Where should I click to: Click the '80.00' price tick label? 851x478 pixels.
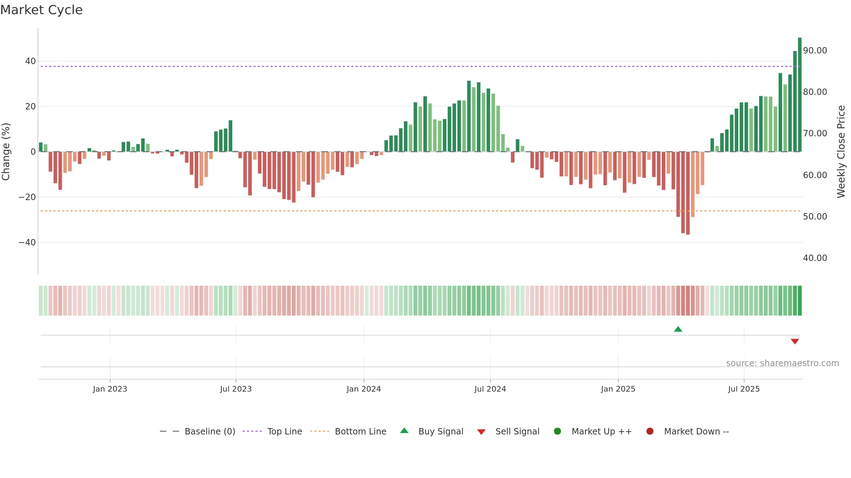pyautogui.click(x=815, y=92)
